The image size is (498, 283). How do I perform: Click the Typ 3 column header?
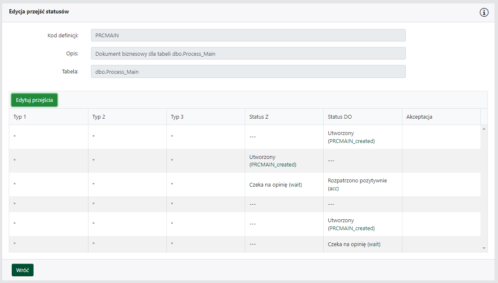[177, 117]
